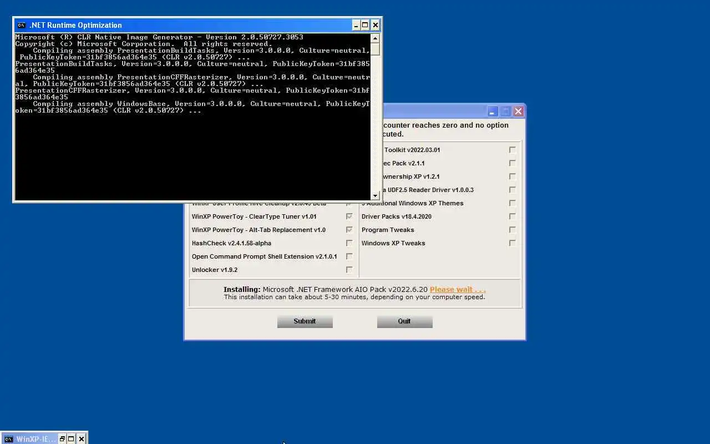
Task: Maximize the .NET Runtime Optimization console window
Action: click(366, 25)
